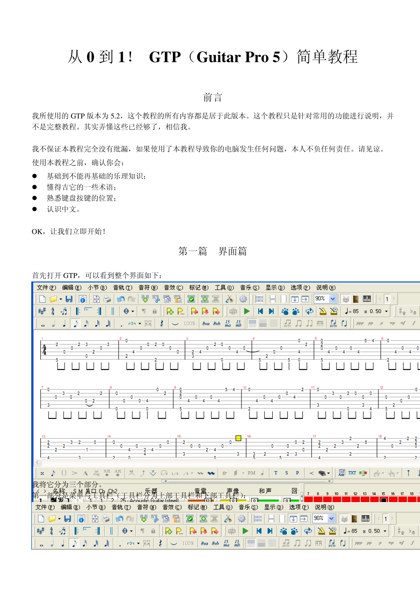Select quarter note duration in upper toolbar
The image size is (420, 594).
click(65, 324)
